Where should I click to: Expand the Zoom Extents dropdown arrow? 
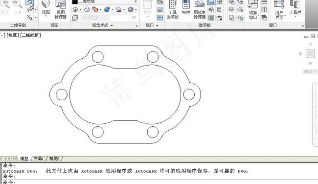36,18
